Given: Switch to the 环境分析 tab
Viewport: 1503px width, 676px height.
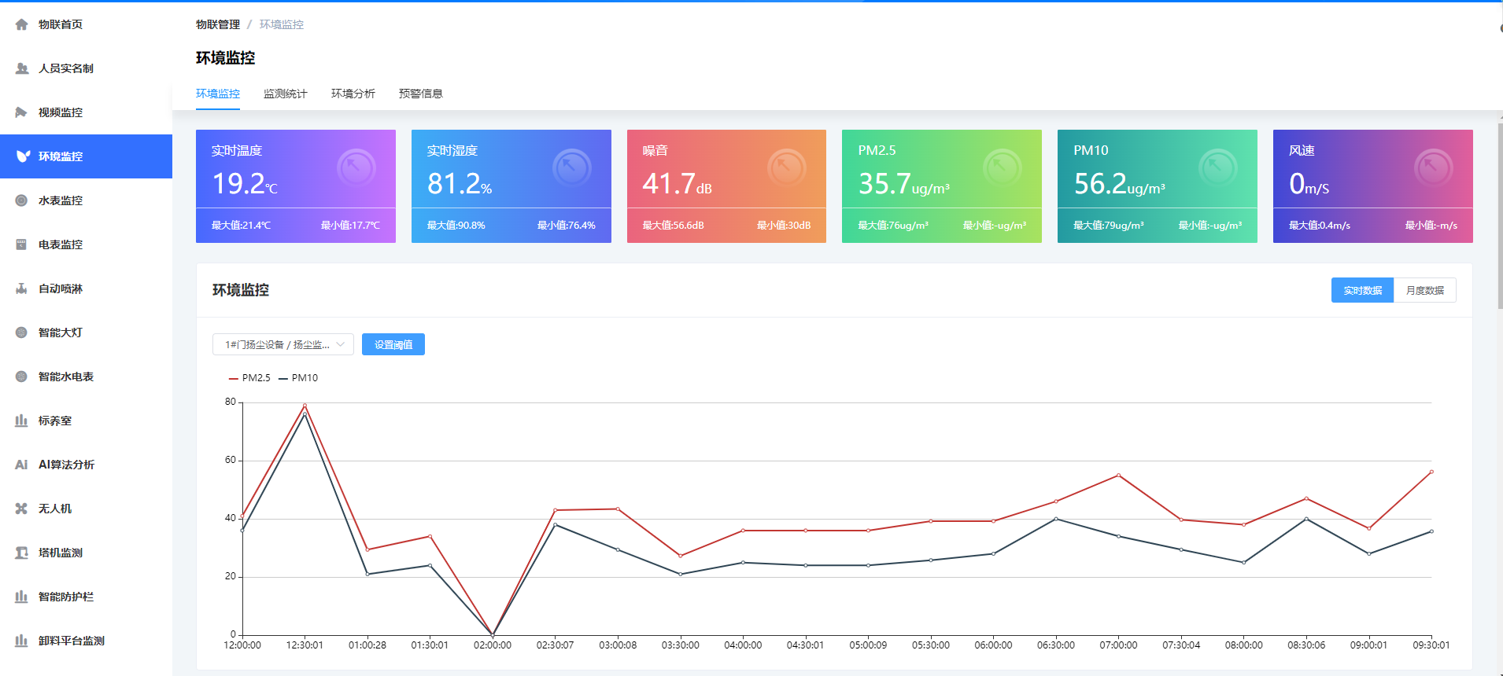Looking at the screenshot, I should point(353,94).
